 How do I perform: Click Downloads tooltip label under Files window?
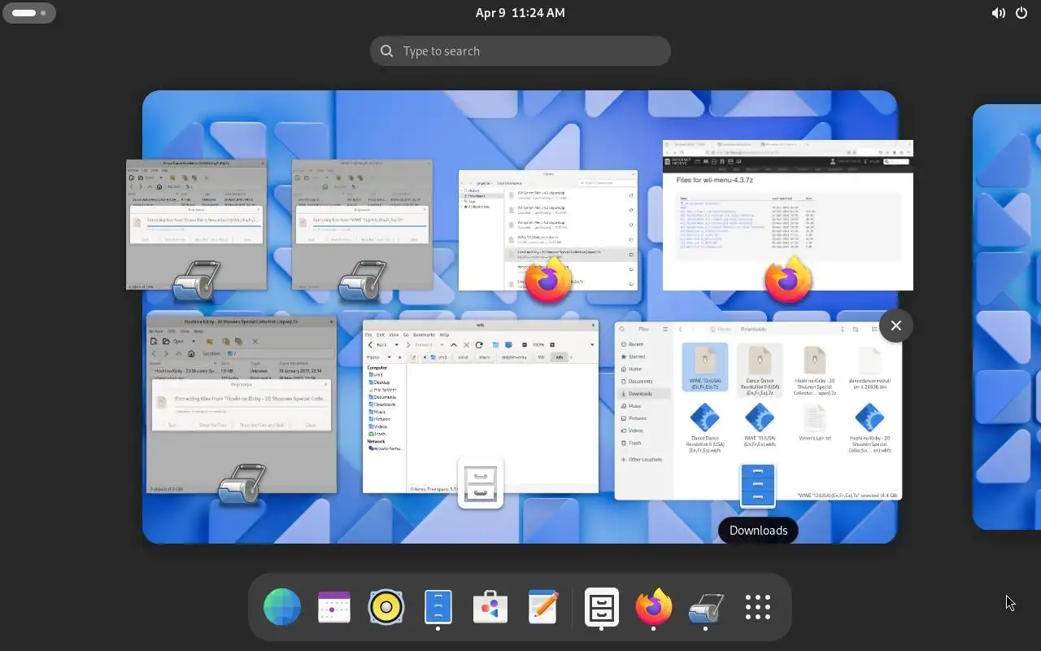tap(758, 530)
